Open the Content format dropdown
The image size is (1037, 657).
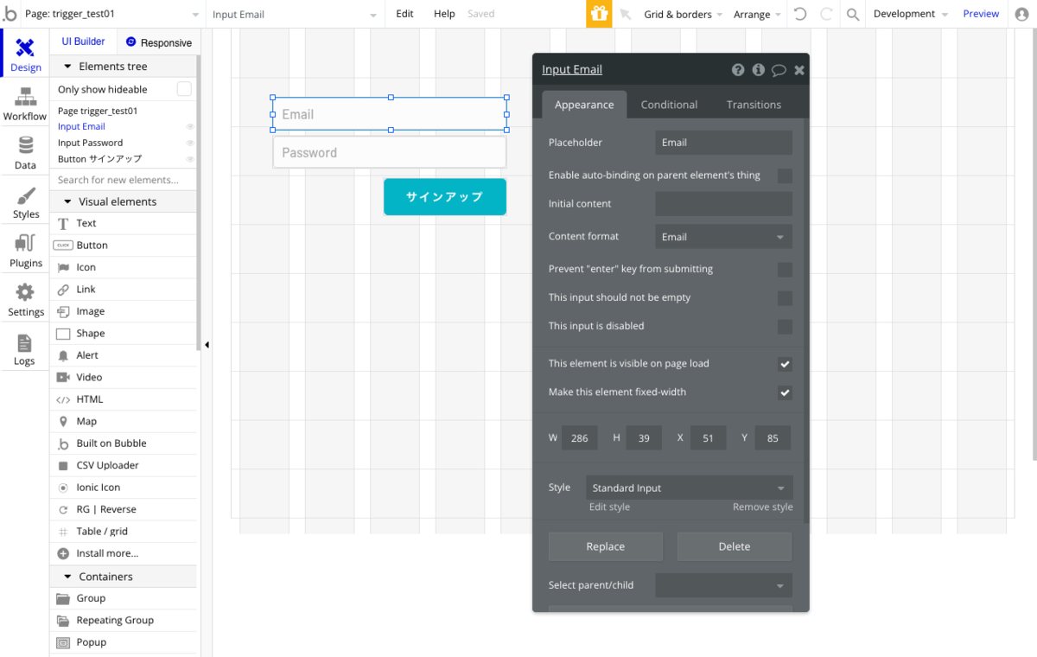tap(723, 237)
